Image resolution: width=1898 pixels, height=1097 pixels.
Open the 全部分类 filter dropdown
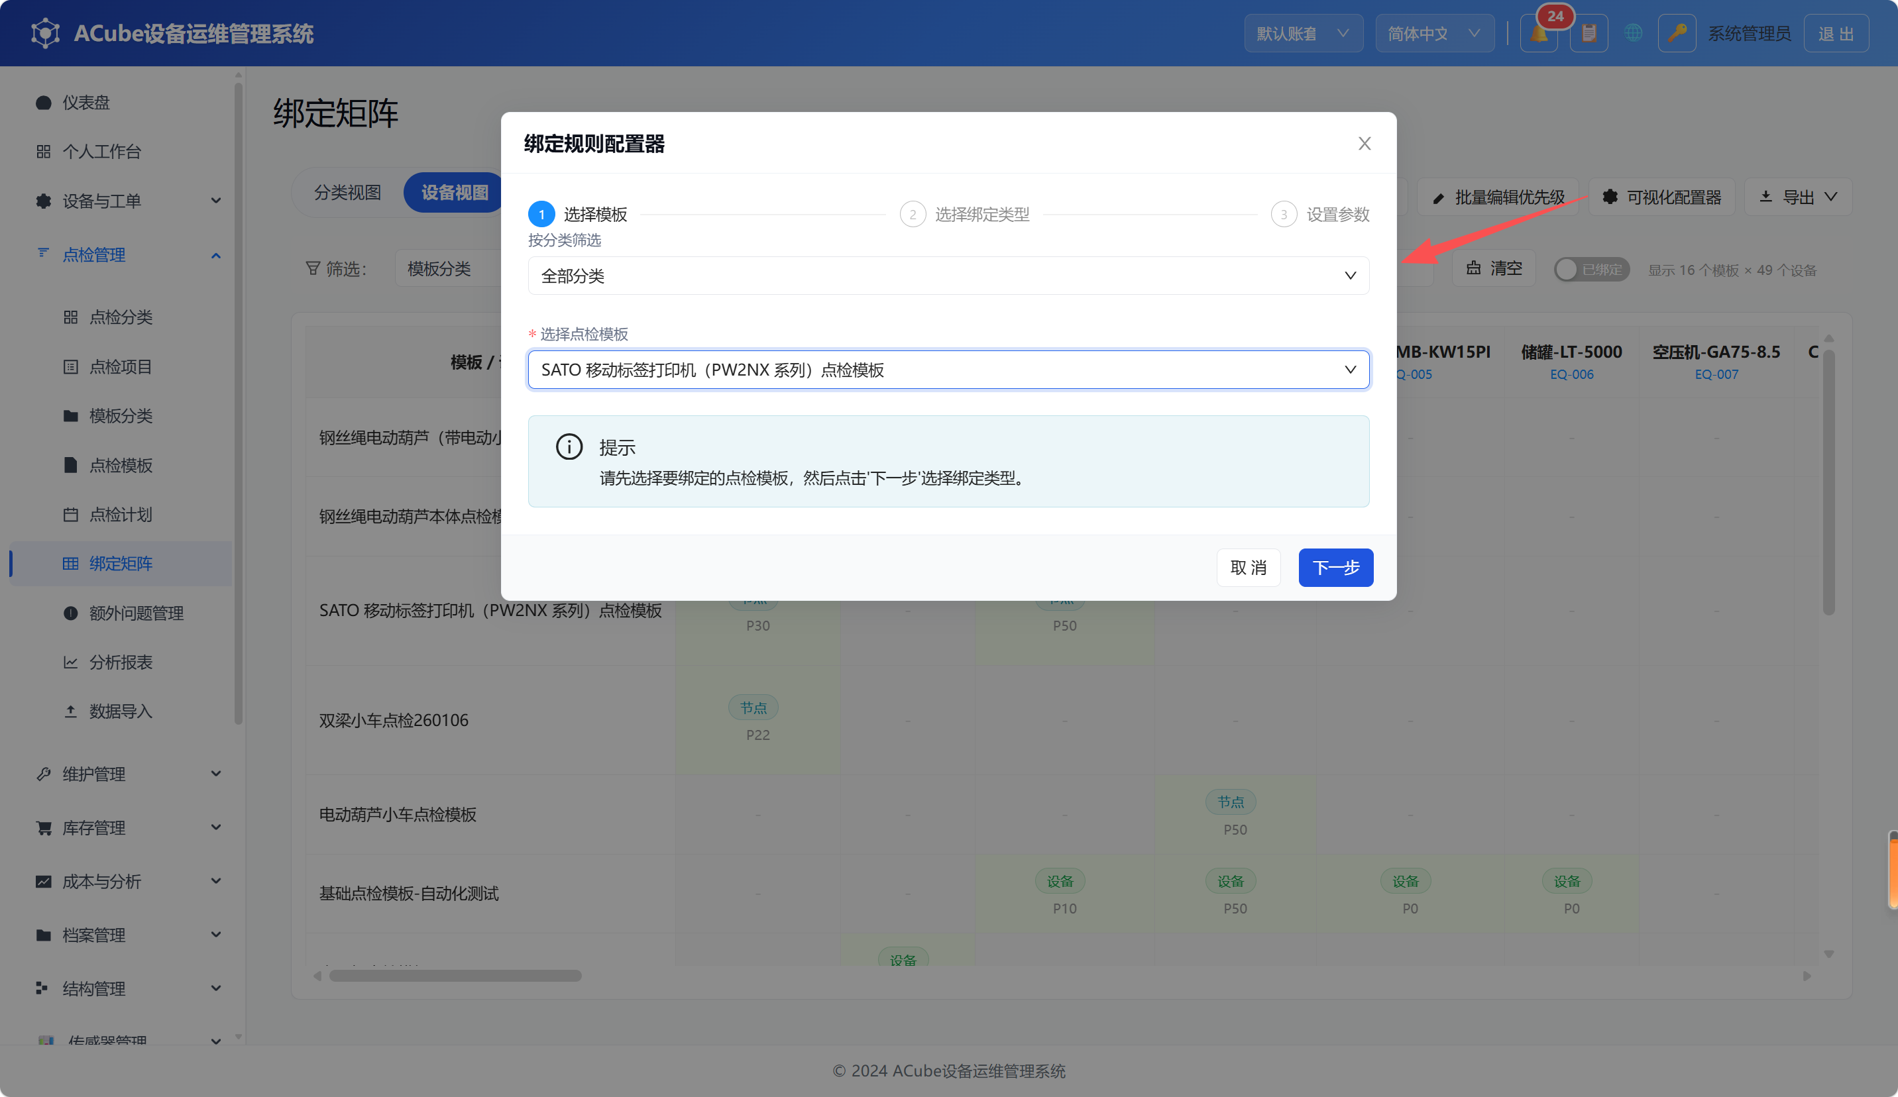(x=948, y=276)
